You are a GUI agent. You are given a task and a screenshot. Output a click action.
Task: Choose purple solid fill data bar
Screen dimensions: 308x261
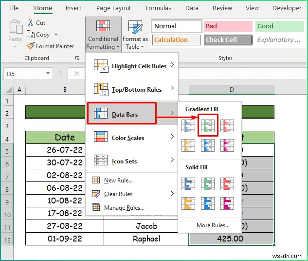point(227,203)
